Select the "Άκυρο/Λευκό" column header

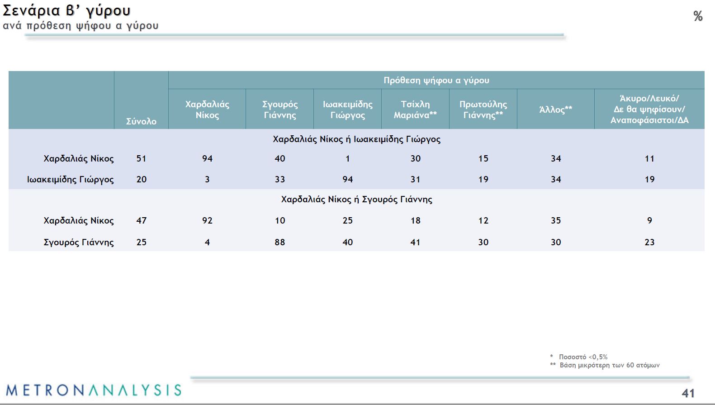pos(649,109)
